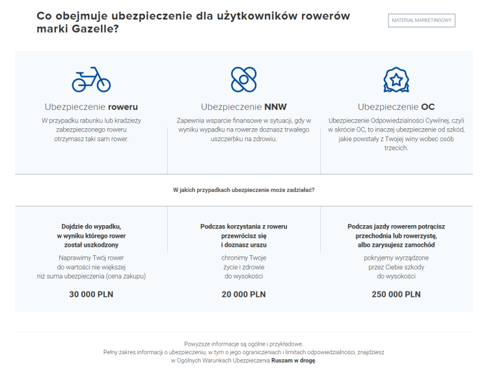
Task: Select the Ubezpieczenie roweru title
Action: coord(91,107)
